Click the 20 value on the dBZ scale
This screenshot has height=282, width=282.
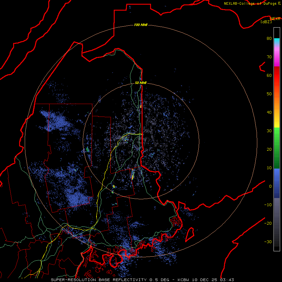[x=269, y=149]
